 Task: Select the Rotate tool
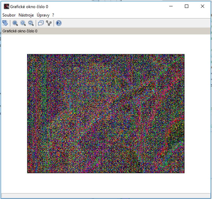5,23
